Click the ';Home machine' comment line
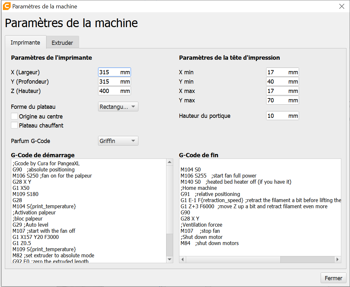This screenshot has height=287, width=350. pos(199,188)
